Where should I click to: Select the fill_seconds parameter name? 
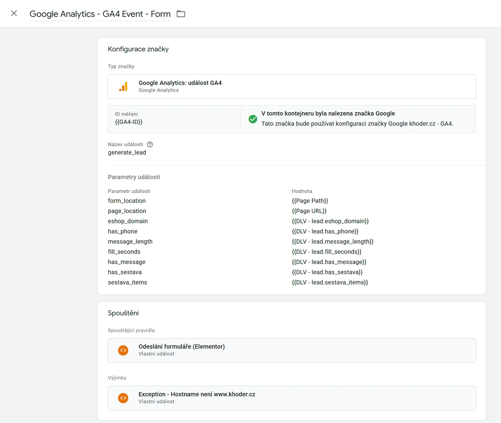[x=124, y=252]
